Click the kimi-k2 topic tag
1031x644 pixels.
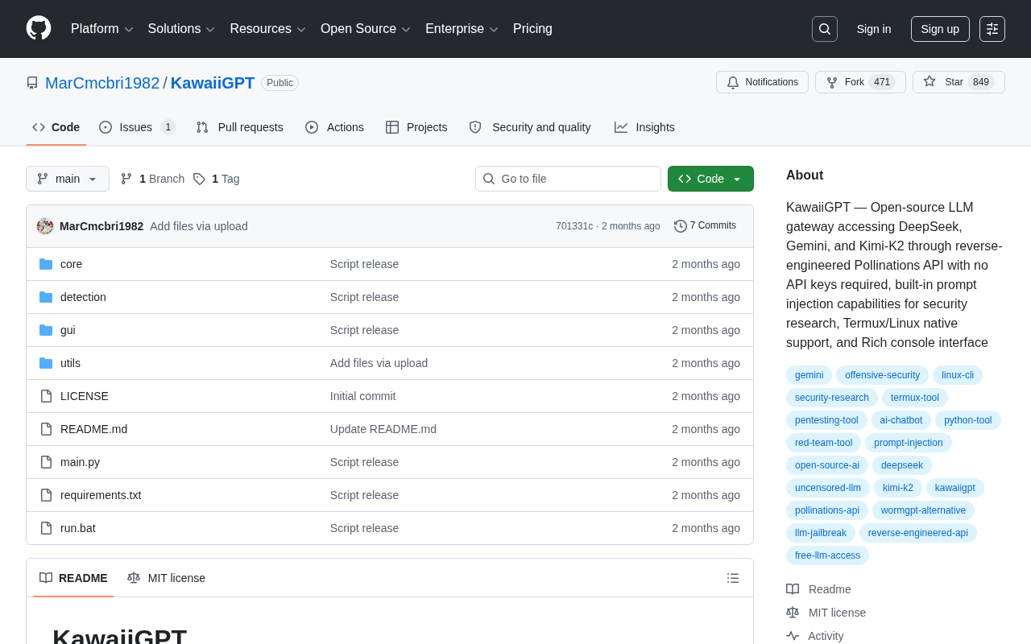point(898,488)
